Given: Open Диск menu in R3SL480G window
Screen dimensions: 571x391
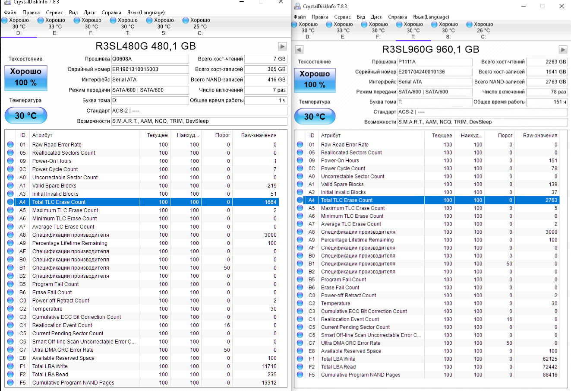Looking at the screenshot, I should coord(90,13).
